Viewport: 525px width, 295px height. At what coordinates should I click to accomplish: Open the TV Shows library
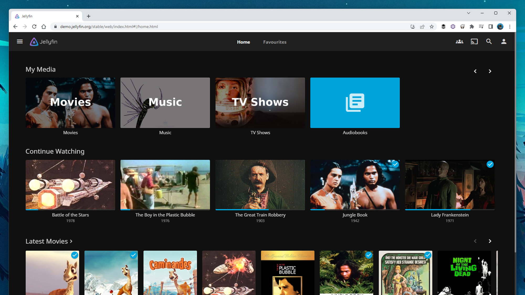click(x=260, y=103)
